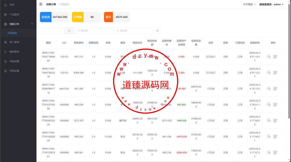Click user icon for order created 18:01:14
Screen dimensions: 291x162
(x=269, y=105)
